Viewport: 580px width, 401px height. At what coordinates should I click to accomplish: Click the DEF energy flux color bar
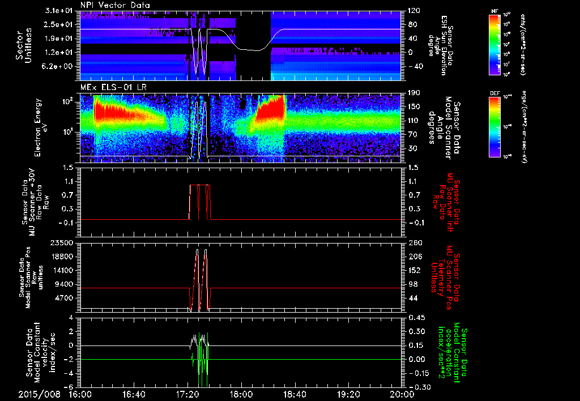(x=494, y=126)
